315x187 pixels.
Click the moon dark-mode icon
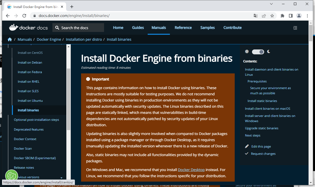[269, 52]
